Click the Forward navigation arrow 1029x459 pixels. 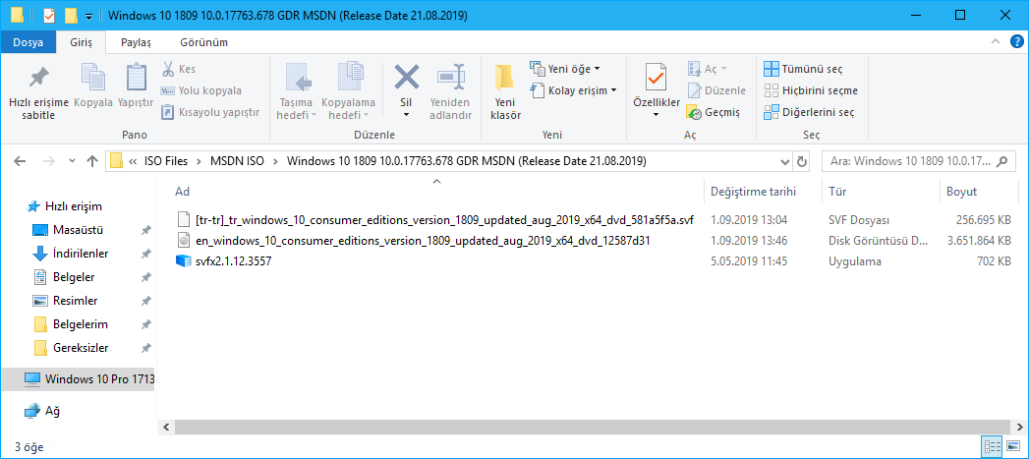point(48,161)
